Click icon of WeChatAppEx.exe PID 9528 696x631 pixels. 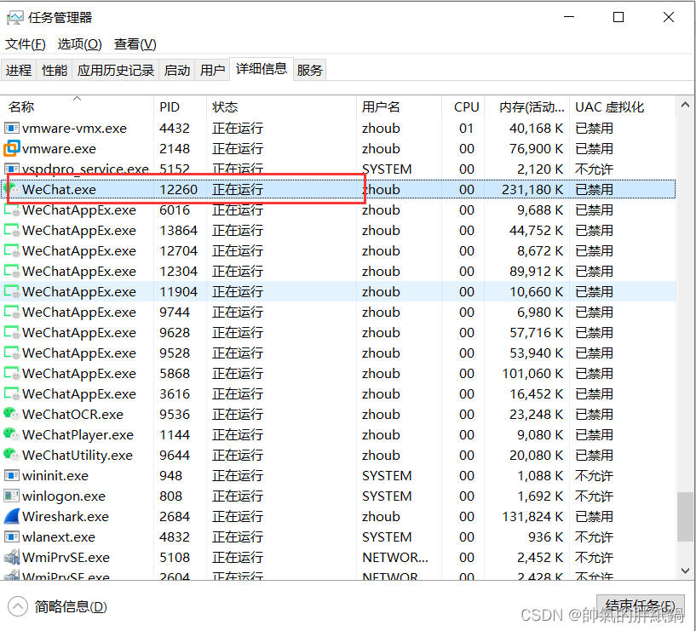click(12, 353)
